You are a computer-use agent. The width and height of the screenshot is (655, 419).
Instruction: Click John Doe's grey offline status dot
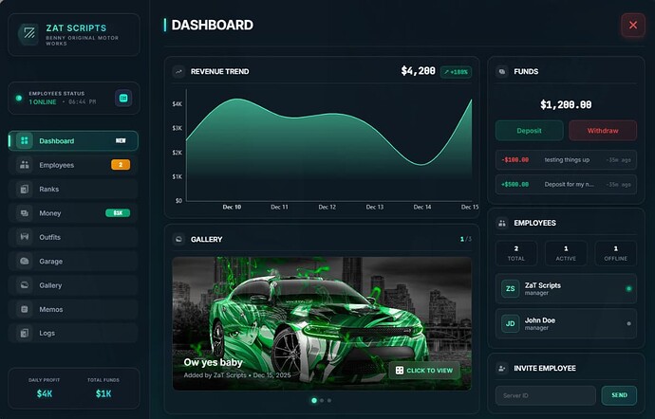628,323
